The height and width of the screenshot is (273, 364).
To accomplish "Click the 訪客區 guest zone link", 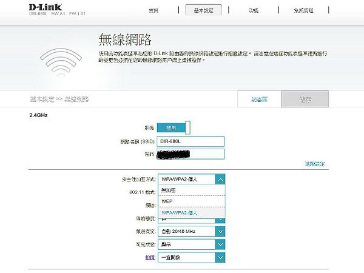I will click(x=259, y=99).
